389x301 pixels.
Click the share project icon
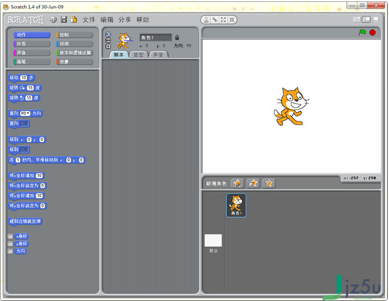74,19
